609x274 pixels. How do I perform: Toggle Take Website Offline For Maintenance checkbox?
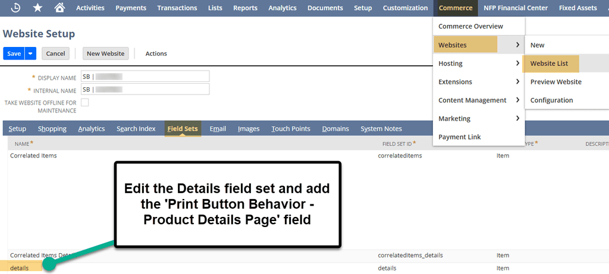[84, 102]
